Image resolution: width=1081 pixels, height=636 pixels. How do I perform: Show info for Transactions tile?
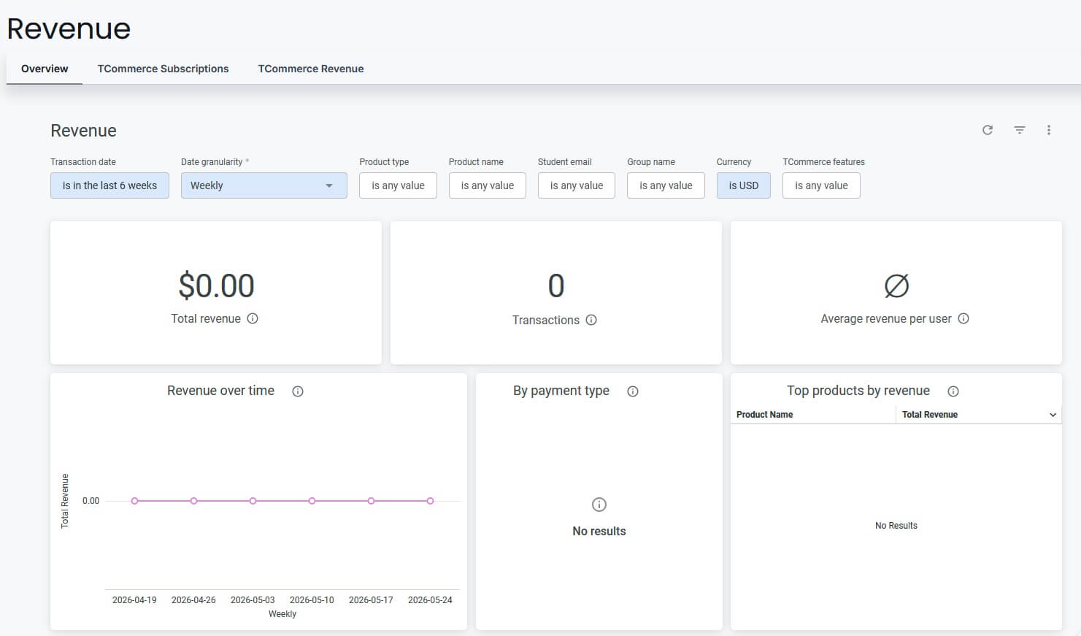click(x=591, y=320)
